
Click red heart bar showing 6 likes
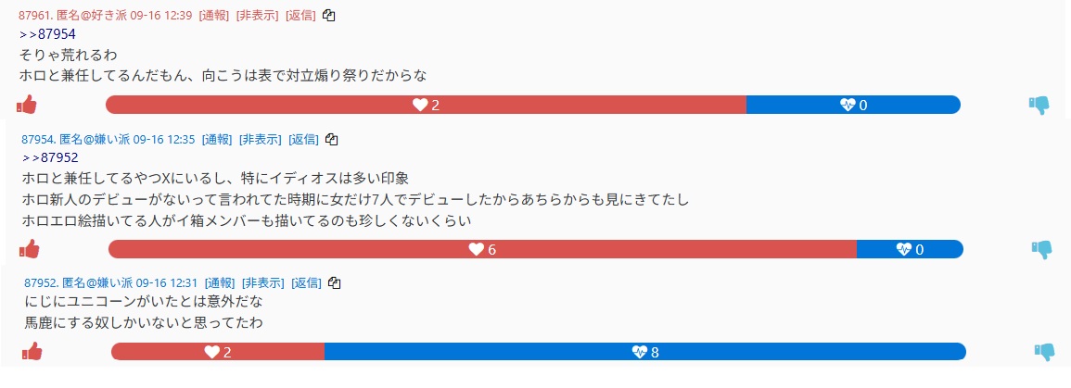482,249
